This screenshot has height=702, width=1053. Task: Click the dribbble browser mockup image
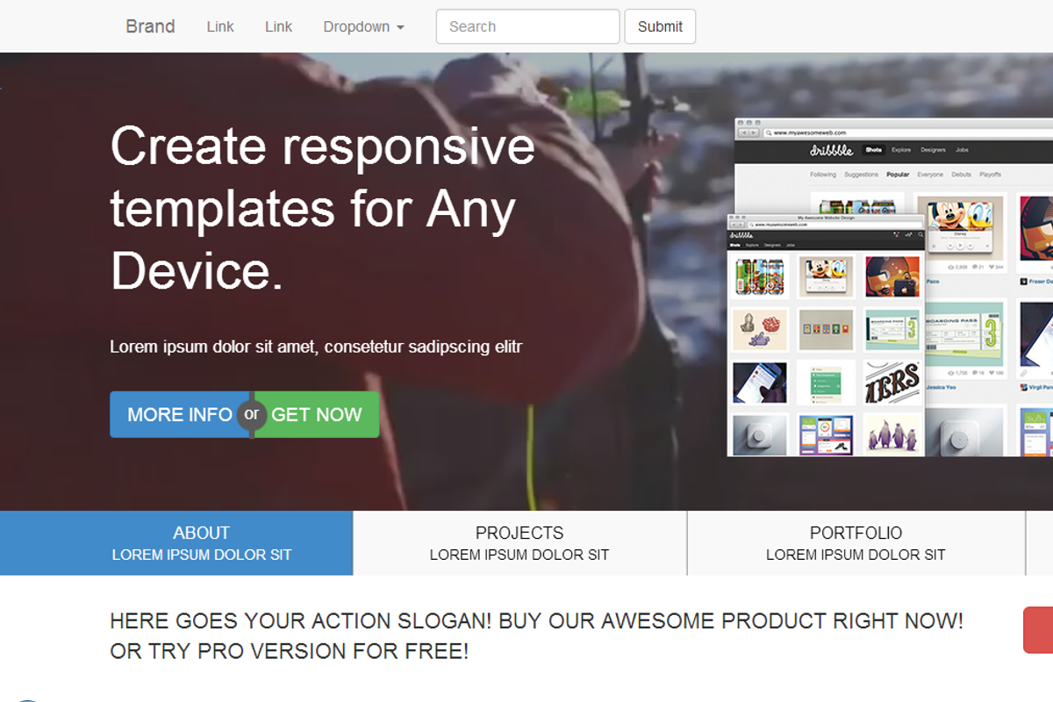click(x=890, y=287)
